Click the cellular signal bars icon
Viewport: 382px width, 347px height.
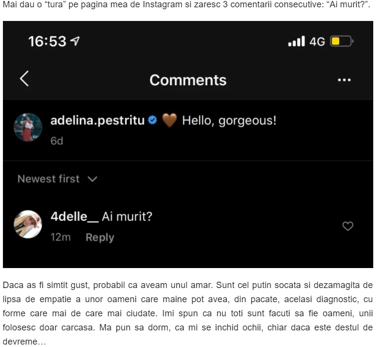point(296,41)
